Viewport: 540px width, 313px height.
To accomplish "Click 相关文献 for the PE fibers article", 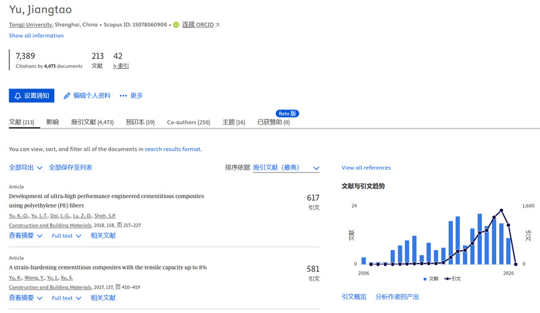I will pos(103,236).
